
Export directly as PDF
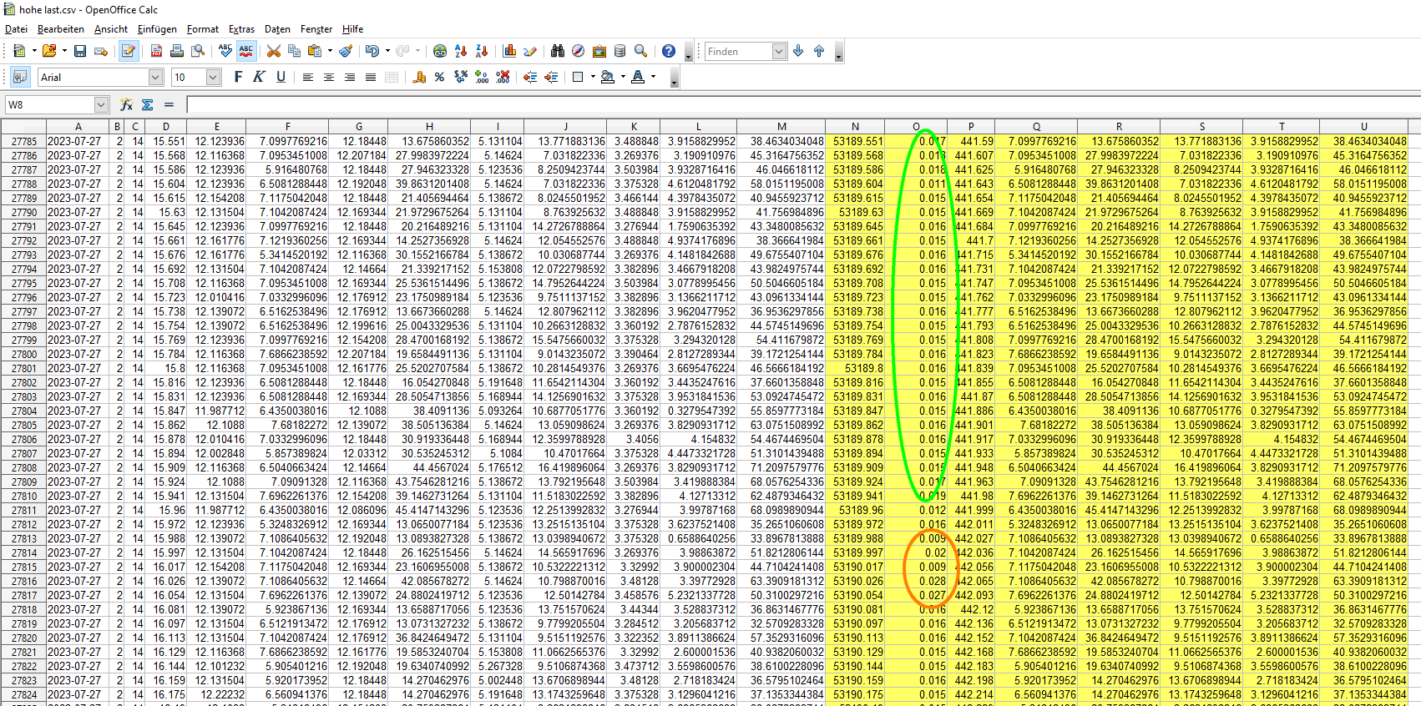coord(156,51)
